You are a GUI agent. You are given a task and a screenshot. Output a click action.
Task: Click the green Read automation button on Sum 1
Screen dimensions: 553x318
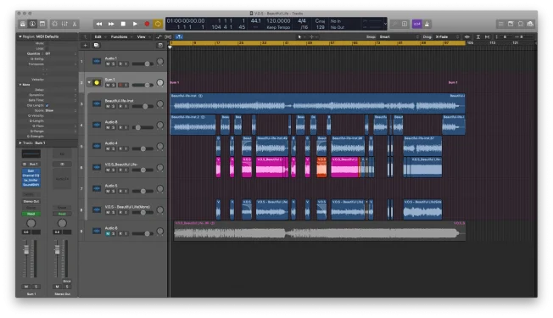[31, 214]
